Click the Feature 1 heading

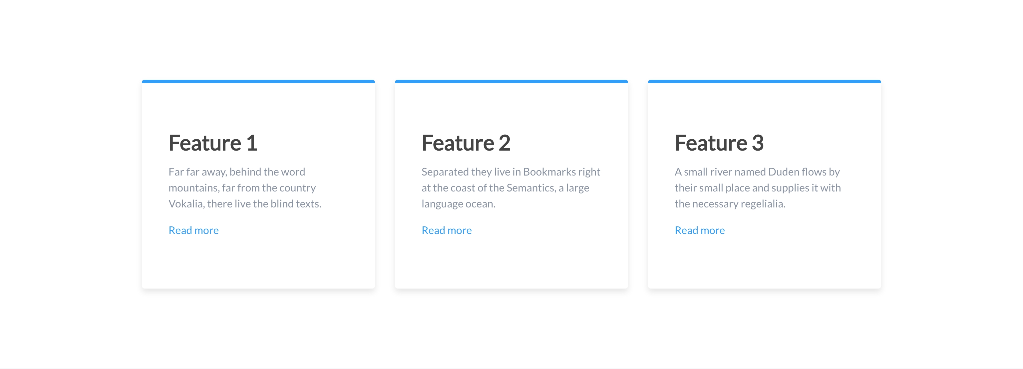pyautogui.click(x=213, y=143)
